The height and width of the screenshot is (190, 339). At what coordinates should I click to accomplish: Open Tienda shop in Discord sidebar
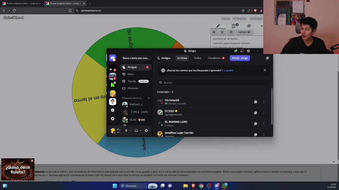click(x=136, y=81)
